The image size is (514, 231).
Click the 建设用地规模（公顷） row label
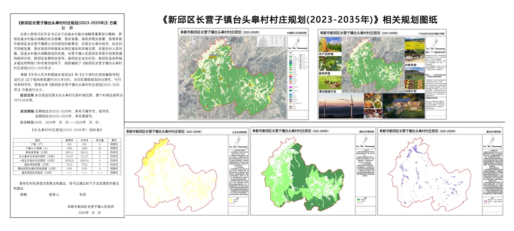click(x=37, y=164)
